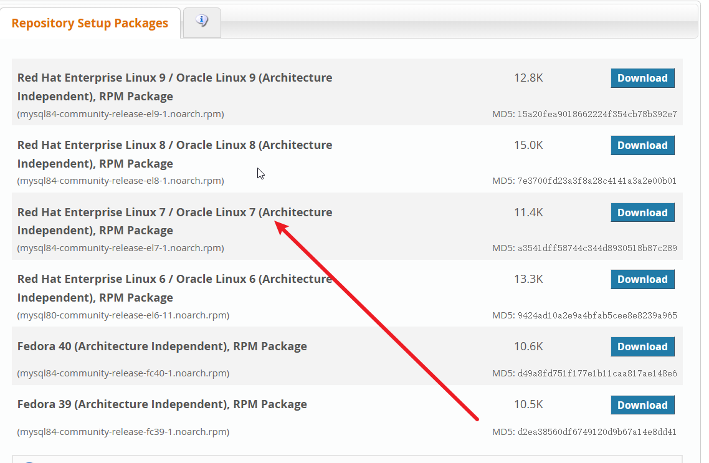Viewport: 709px width, 463px height.
Task: Click the 13.3K file size
Action: tap(528, 279)
